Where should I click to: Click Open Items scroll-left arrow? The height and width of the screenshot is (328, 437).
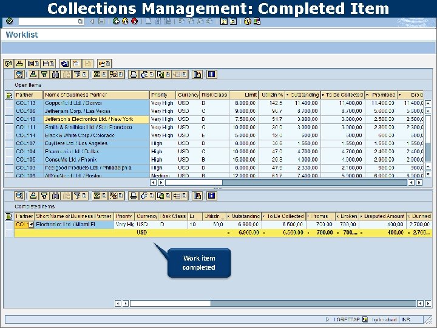pos(153,183)
